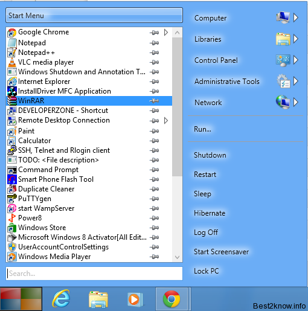Click the Calculator icon
Viewport: 308px width, 311px height.
coord(12,141)
